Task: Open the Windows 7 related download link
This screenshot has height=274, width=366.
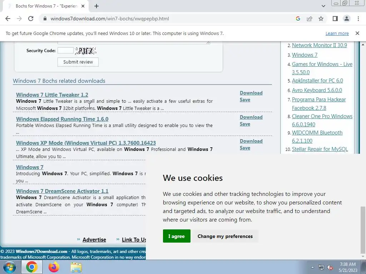Action: (x=30, y=167)
